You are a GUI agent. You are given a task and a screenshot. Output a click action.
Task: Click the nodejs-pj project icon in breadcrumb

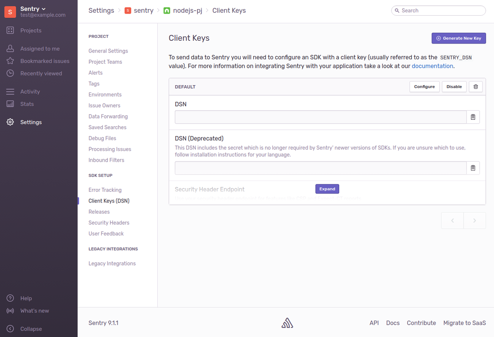(x=167, y=11)
